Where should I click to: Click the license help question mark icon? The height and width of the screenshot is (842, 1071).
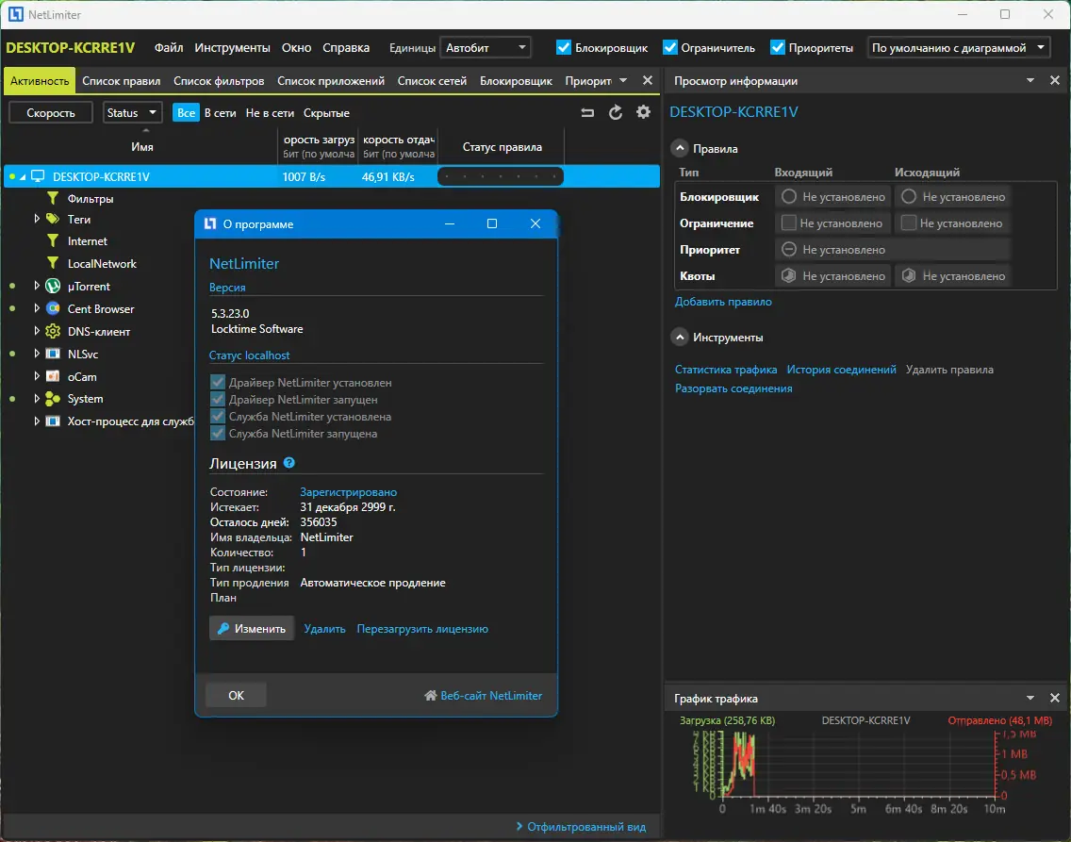click(289, 463)
